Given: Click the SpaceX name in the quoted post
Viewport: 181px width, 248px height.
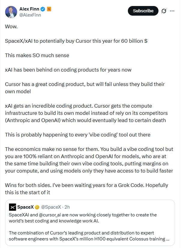Looking at the screenshot, I should point(25,207).
